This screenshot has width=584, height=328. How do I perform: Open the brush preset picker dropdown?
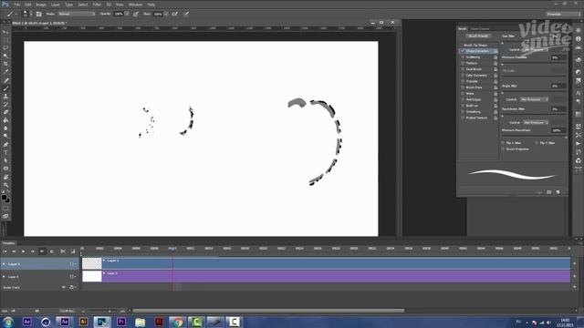30,15
